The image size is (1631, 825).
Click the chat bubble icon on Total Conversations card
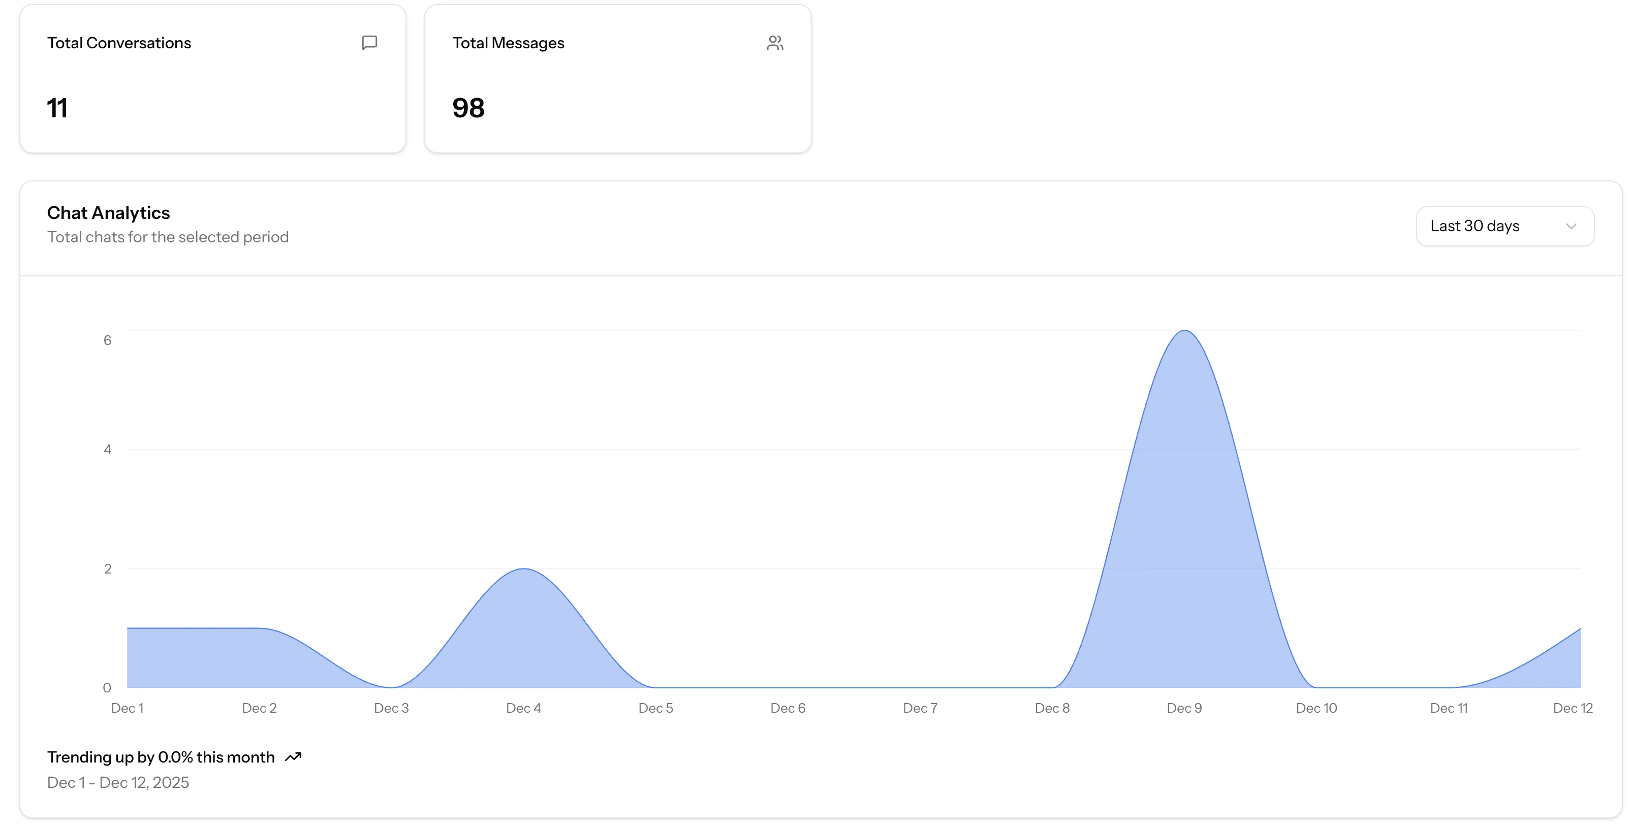[x=370, y=43]
